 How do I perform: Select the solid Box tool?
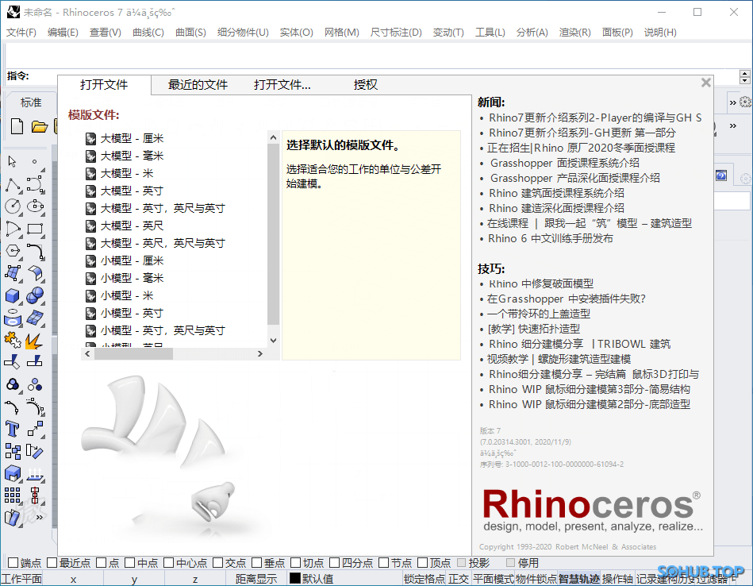(x=13, y=295)
